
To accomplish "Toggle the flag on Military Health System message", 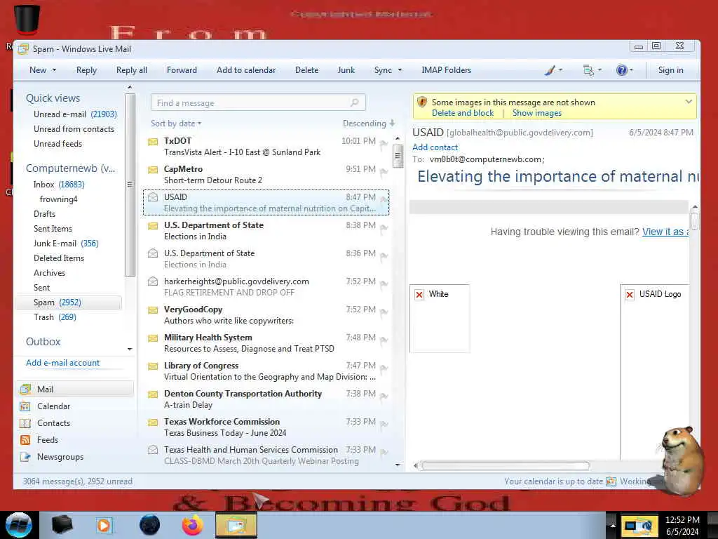I will pos(384,340).
